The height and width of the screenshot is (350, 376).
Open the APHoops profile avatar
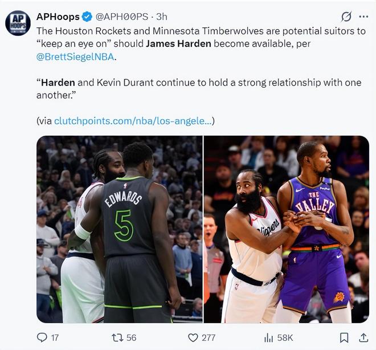click(x=18, y=23)
